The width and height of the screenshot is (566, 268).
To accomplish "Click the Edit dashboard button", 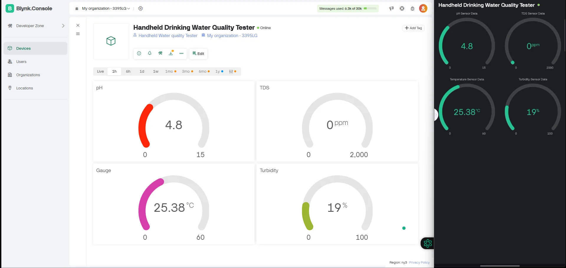I will [x=198, y=54].
